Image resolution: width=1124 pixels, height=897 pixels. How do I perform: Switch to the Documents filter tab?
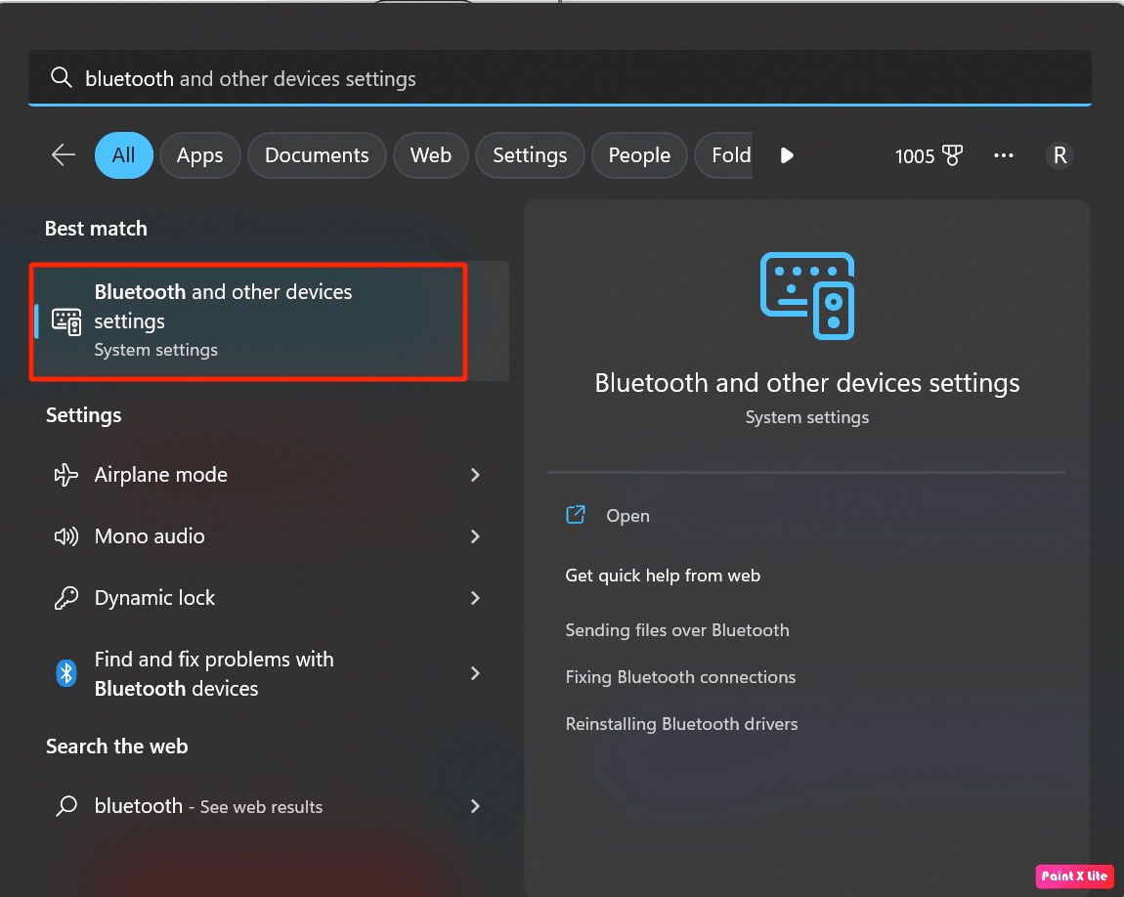coord(317,155)
